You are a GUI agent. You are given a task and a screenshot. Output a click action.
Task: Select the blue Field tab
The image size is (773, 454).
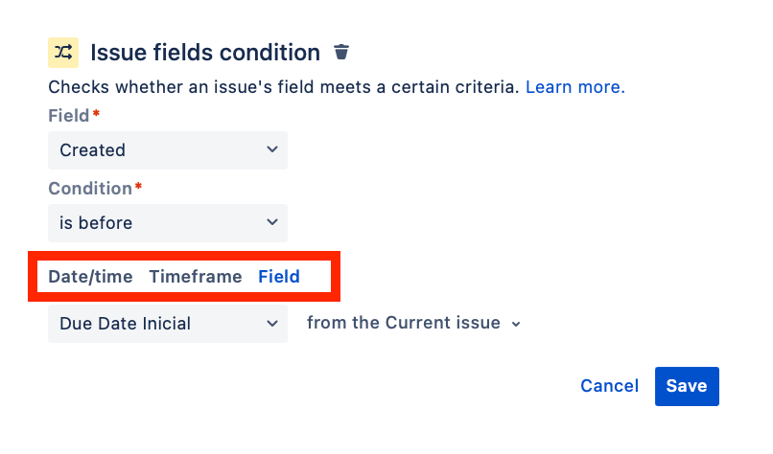279,277
